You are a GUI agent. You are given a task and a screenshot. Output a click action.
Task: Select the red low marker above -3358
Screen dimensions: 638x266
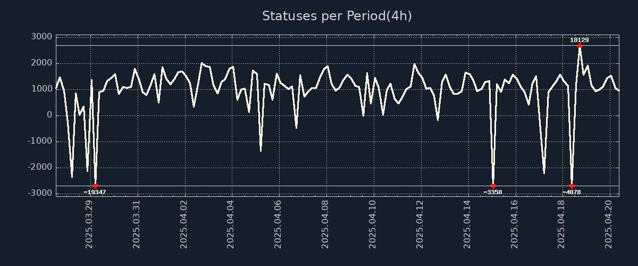(493, 186)
